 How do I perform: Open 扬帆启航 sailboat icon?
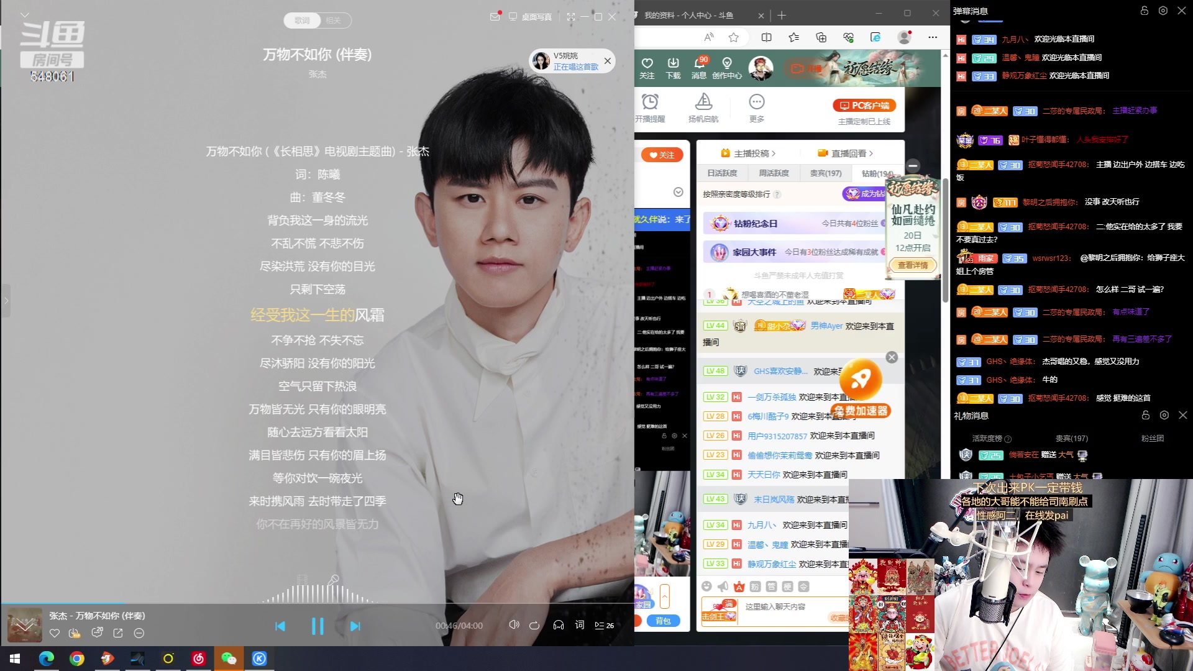(x=703, y=107)
